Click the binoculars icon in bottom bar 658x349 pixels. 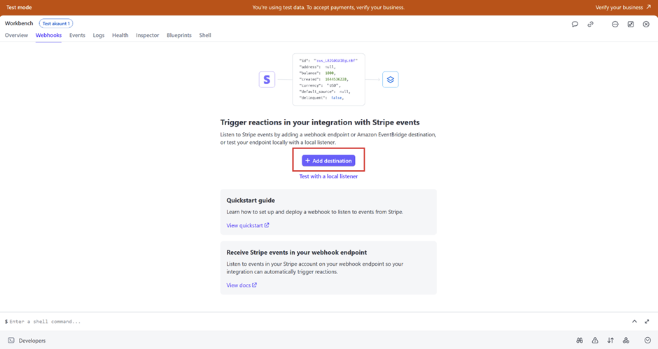pos(580,341)
